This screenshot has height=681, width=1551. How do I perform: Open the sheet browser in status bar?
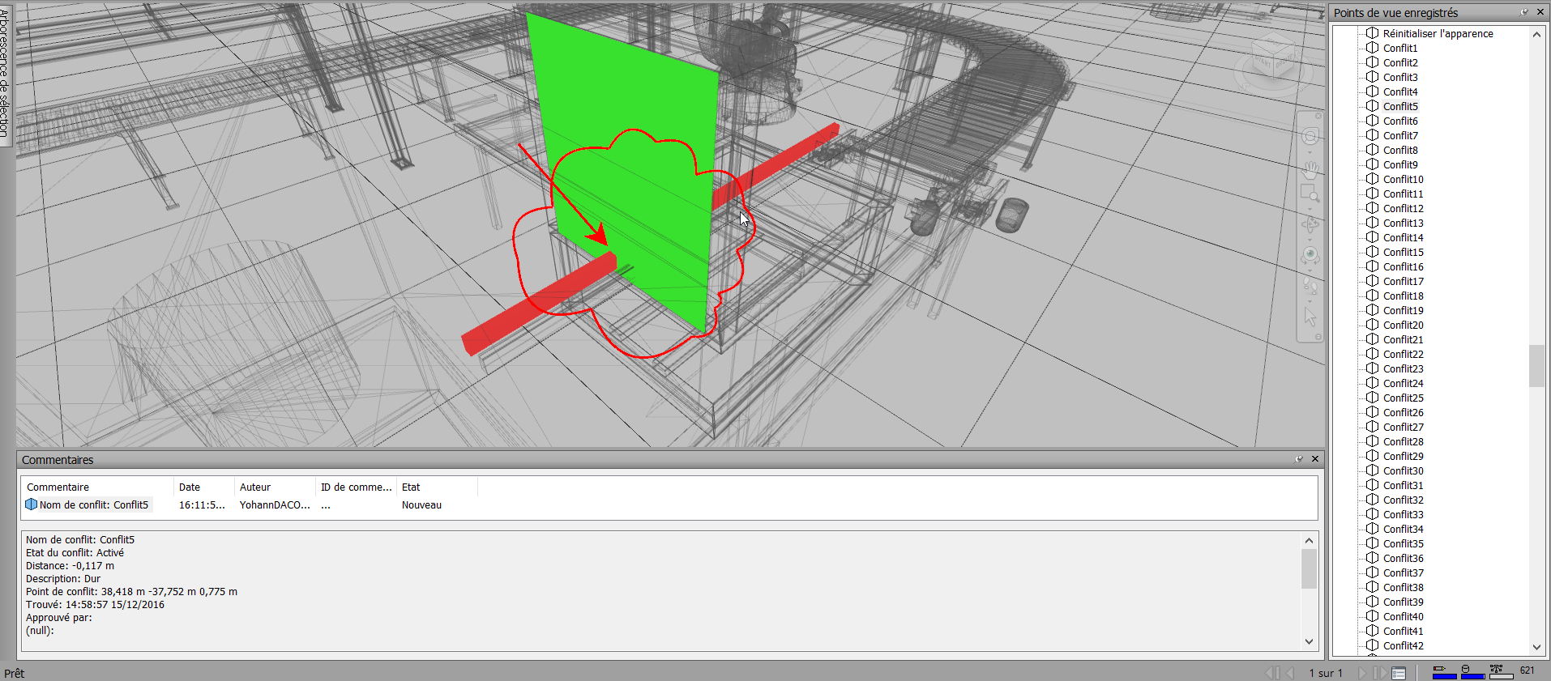click(1399, 673)
